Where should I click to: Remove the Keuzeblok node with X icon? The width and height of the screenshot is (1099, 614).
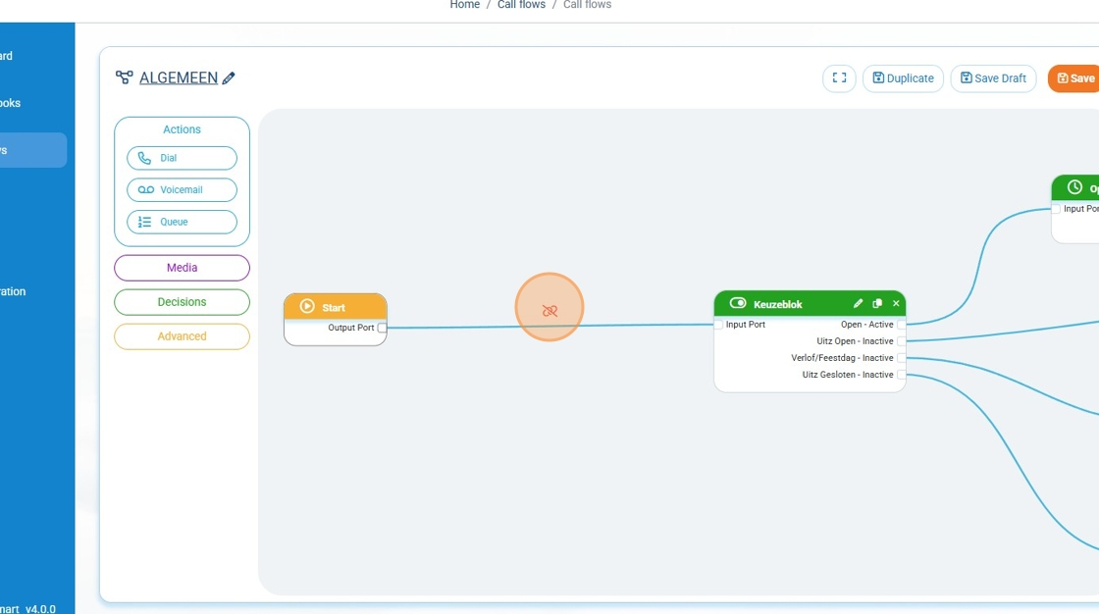(896, 304)
